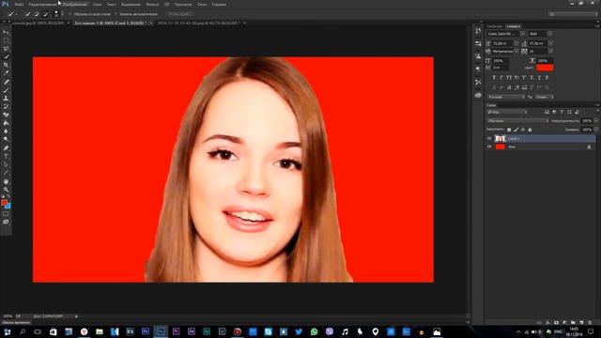
Task: Click the fill 'Заливка' percentage field
Action: click(x=586, y=130)
